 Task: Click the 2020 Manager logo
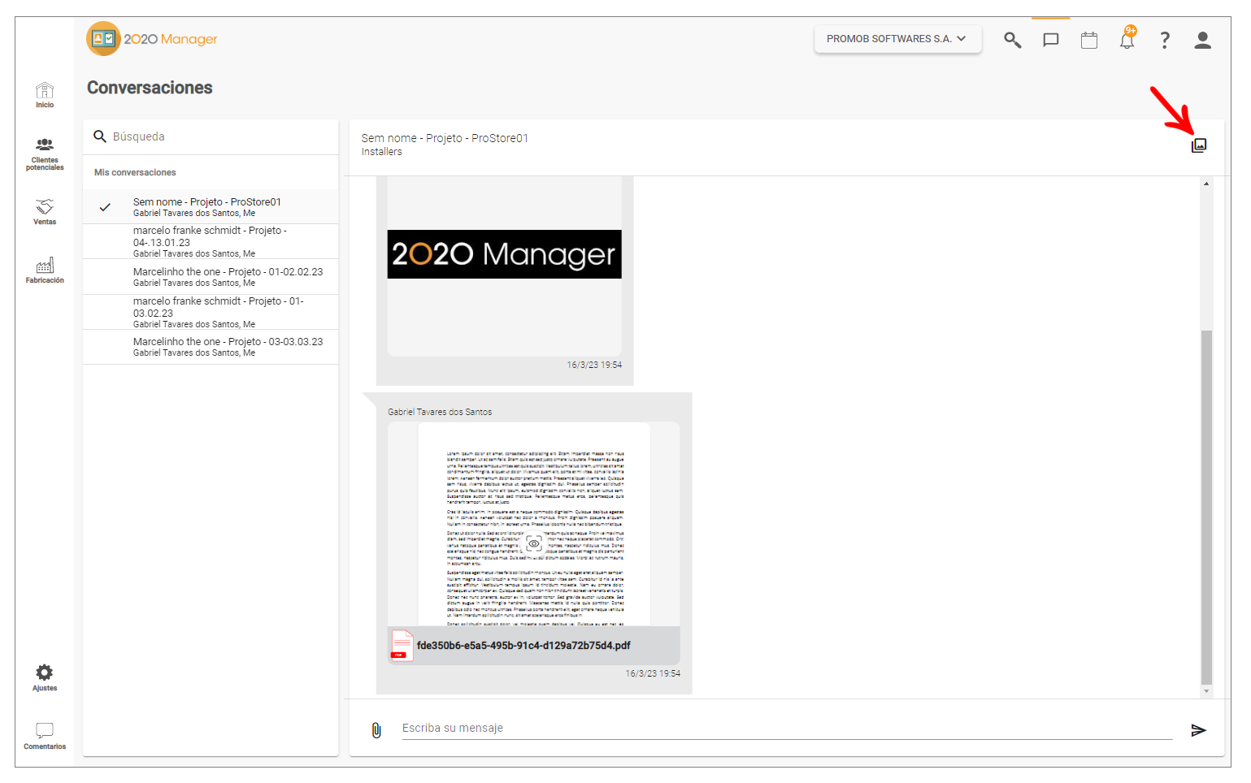click(152, 39)
